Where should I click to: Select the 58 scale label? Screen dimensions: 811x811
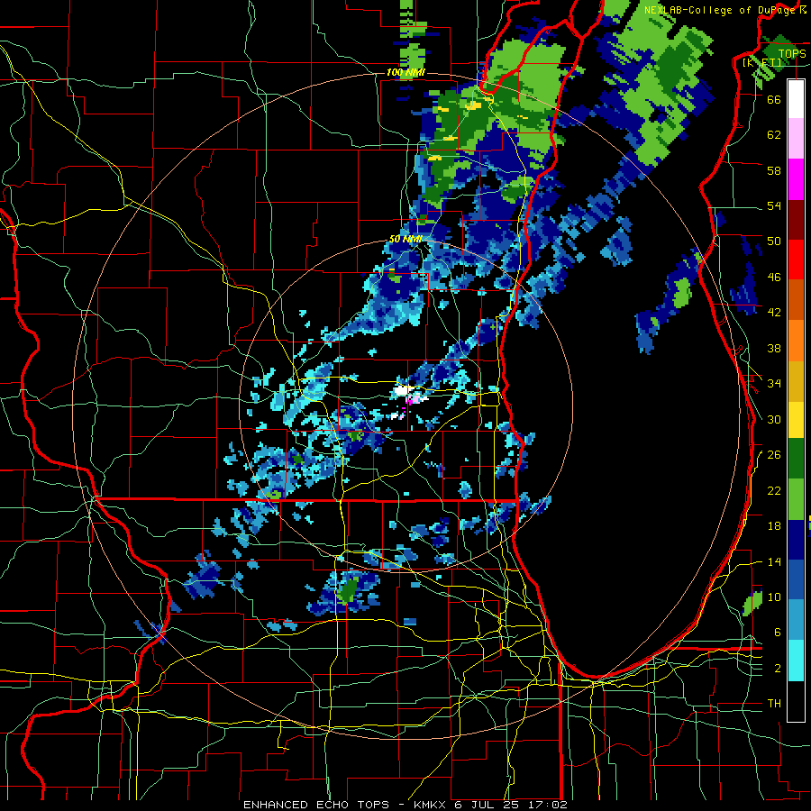pos(774,170)
